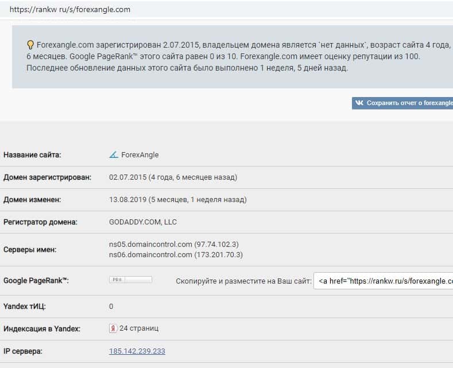453x368 pixels.
Task: Click the Название сайта row label
Action: click(32, 155)
